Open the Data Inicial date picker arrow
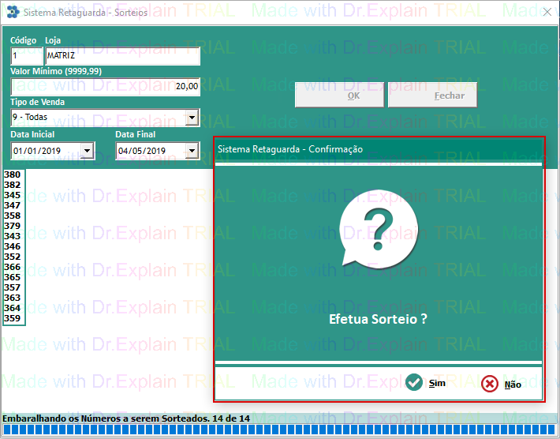The width and height of the screenshot is (560, 439). pyautogui.click(x=87, y=151)
